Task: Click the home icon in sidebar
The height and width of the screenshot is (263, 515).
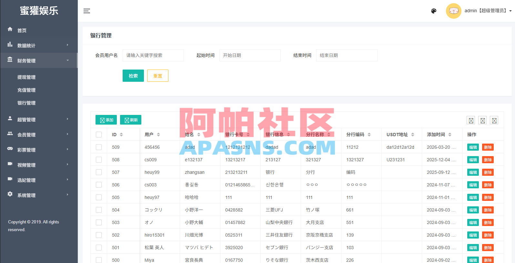Action: (x=10, y=29)
